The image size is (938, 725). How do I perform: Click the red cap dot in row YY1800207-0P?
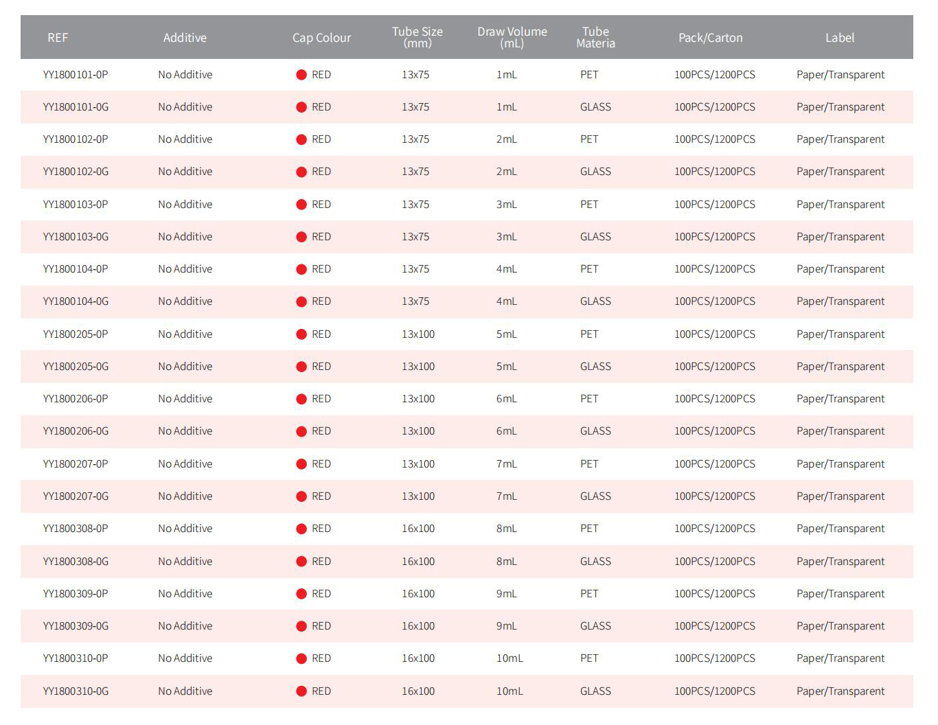301,464
